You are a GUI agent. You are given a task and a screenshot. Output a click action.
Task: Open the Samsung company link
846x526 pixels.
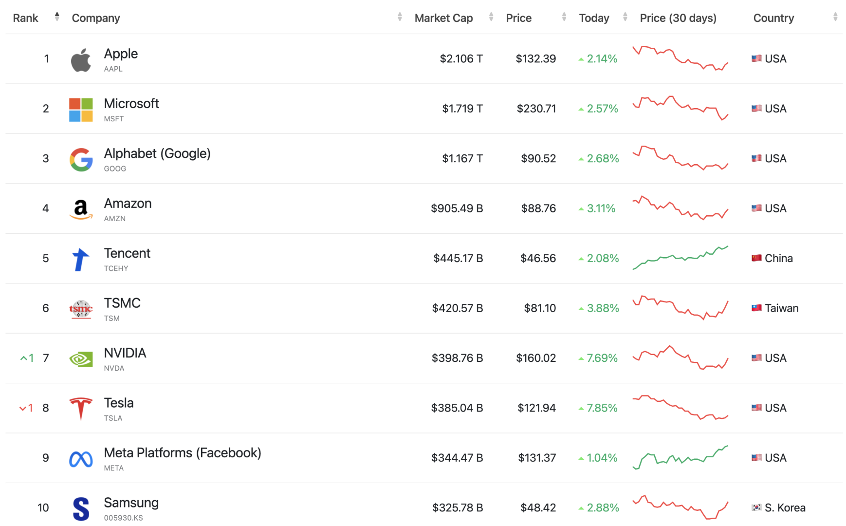point(131,503)
